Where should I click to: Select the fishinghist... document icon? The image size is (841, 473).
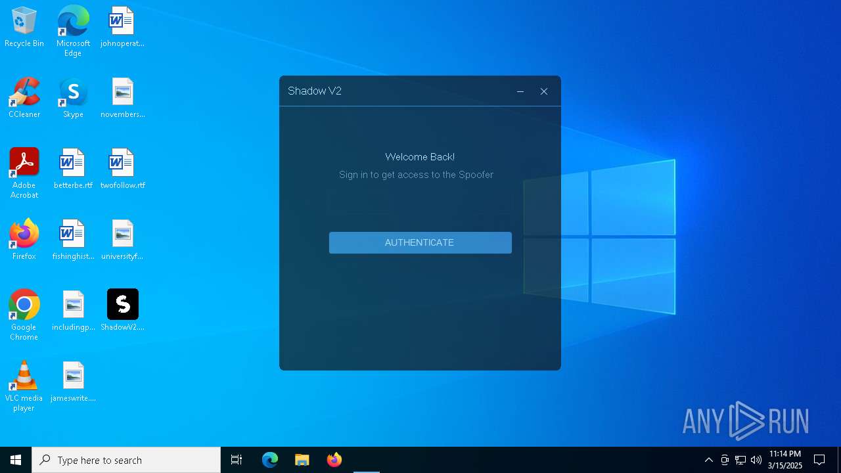pos(73,240)
